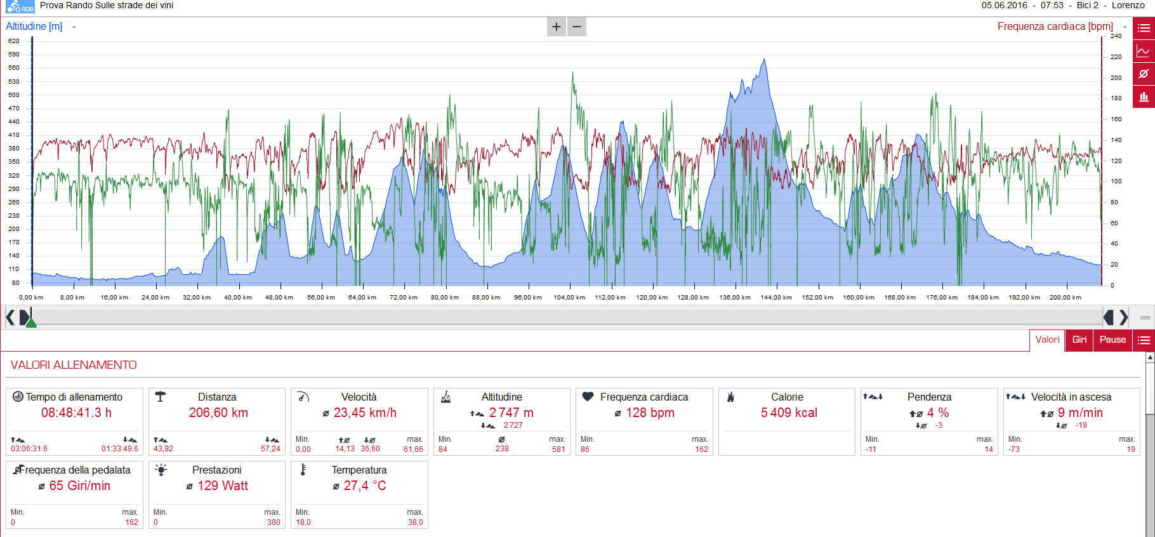
Task: Click the mountain icon in Altitudine card
Action: pyautogui.click(x=446, y=397)
